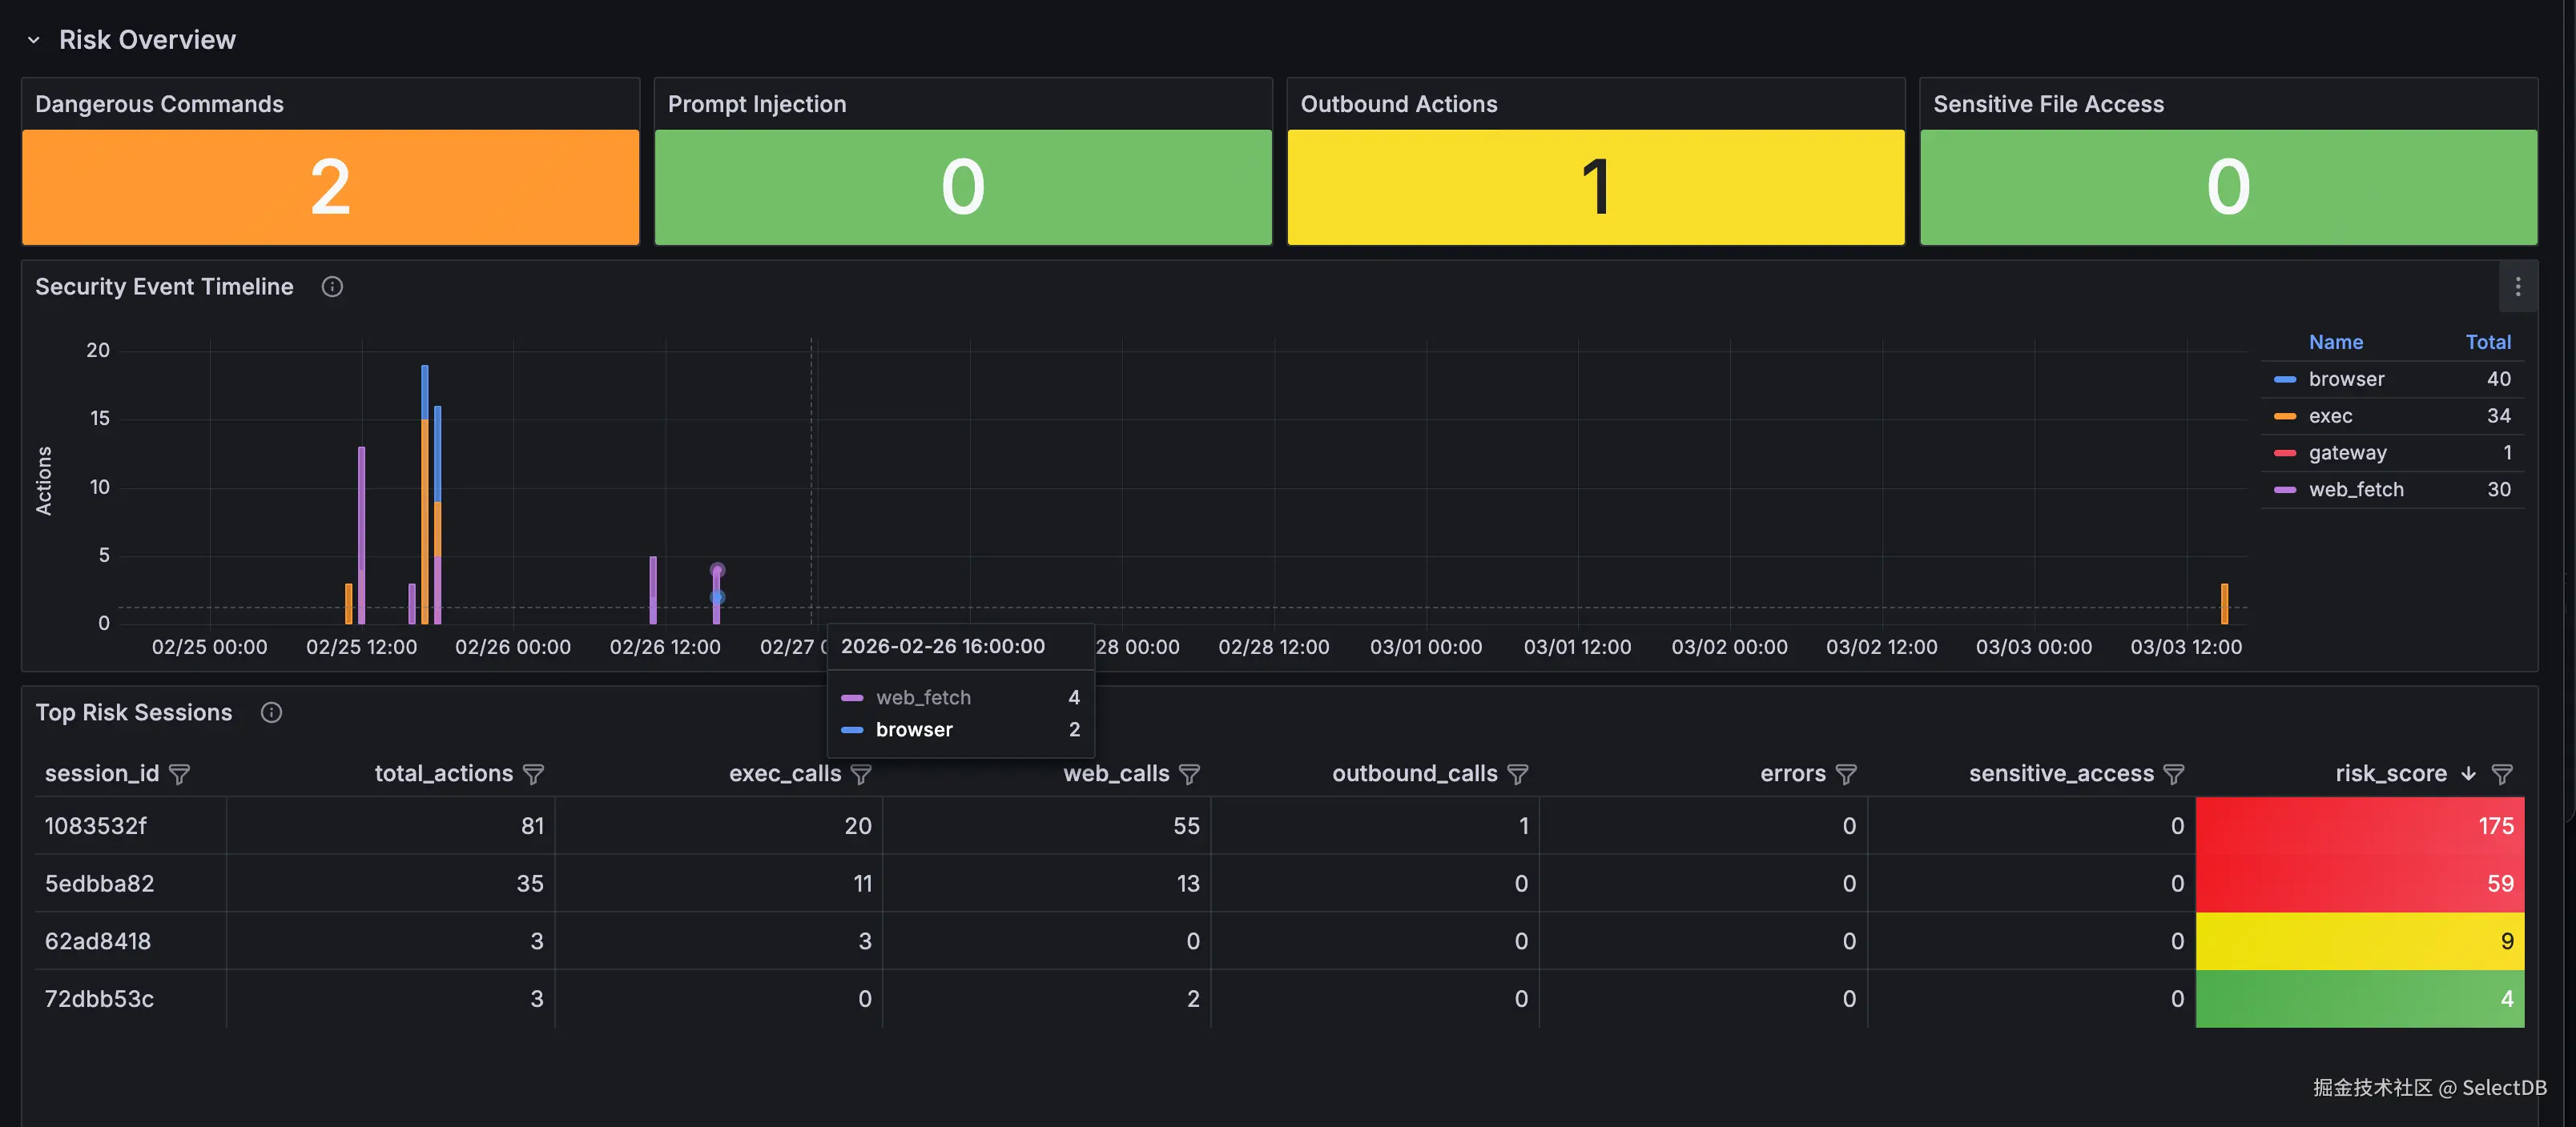Sort legend by Name column header

(x=2335, y=343)
